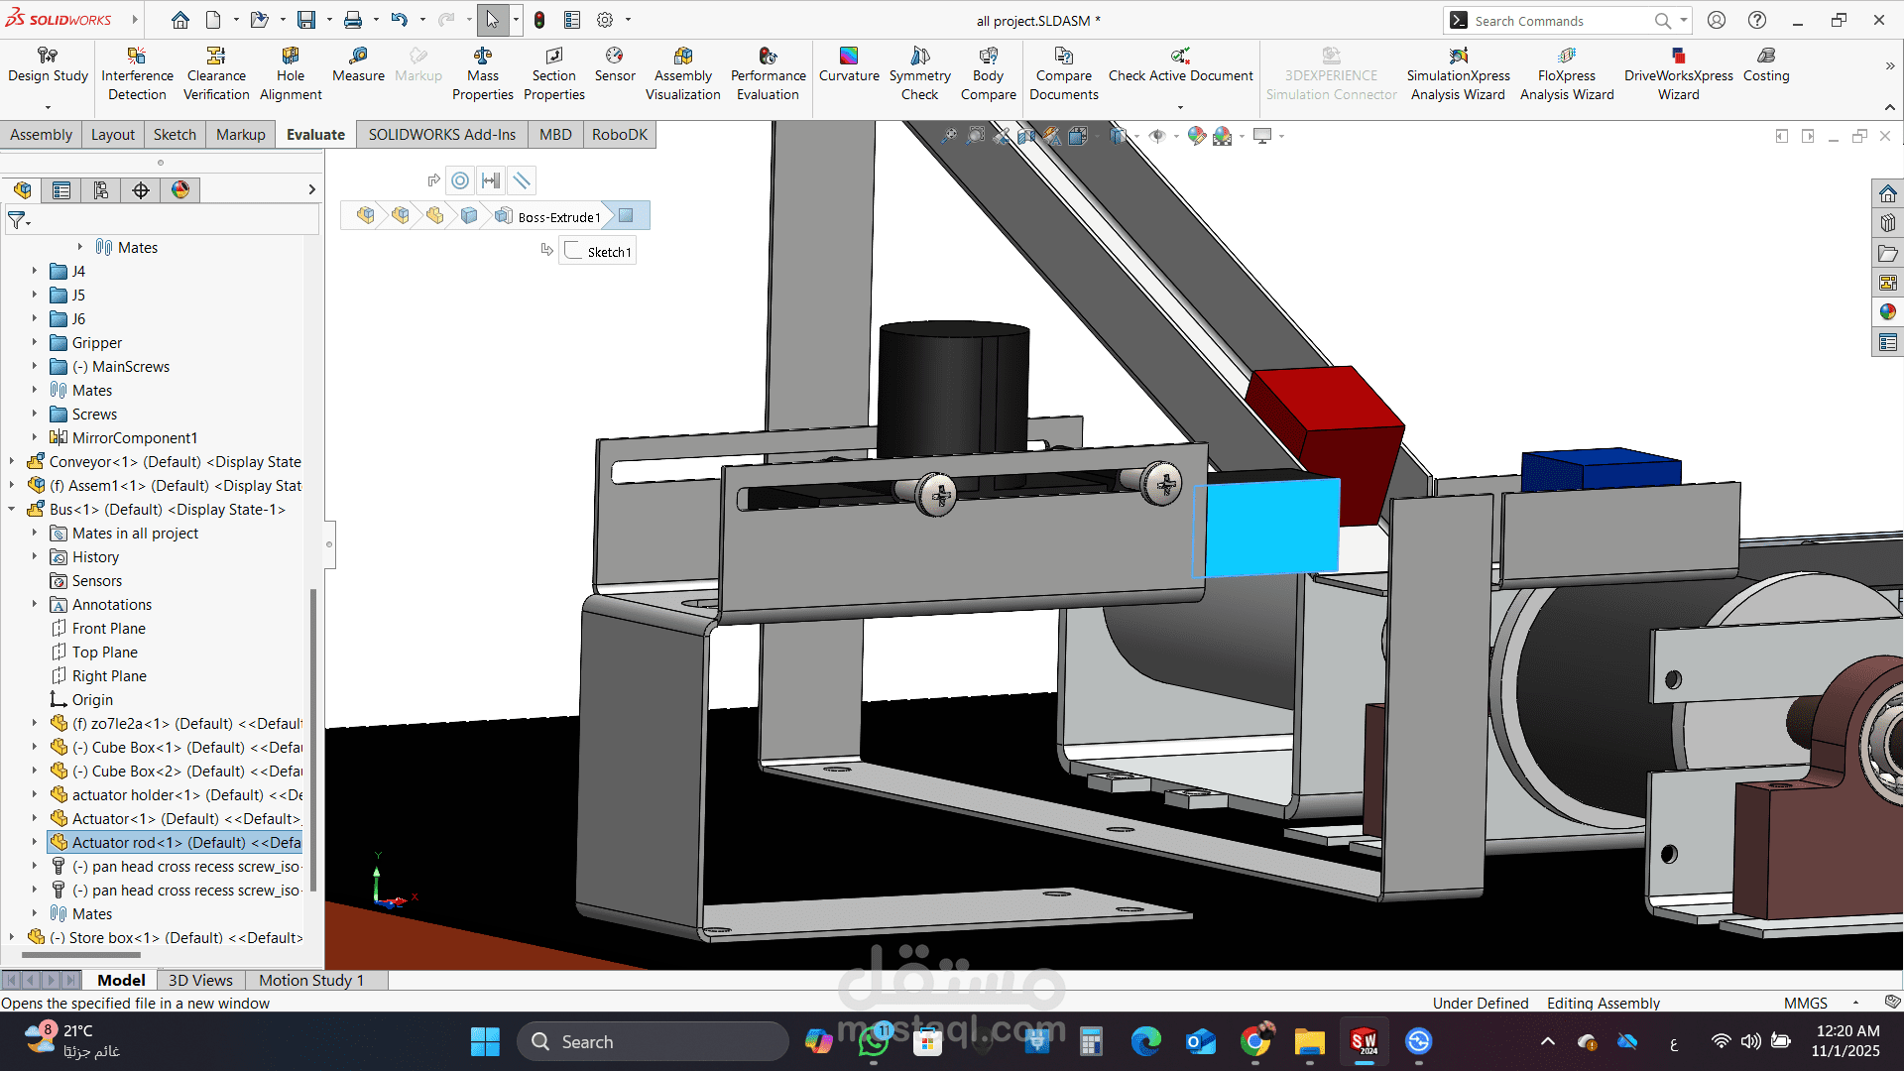Open the Options gear dropdown arrow
The image size is (1904, 1071).
point(628,20)
